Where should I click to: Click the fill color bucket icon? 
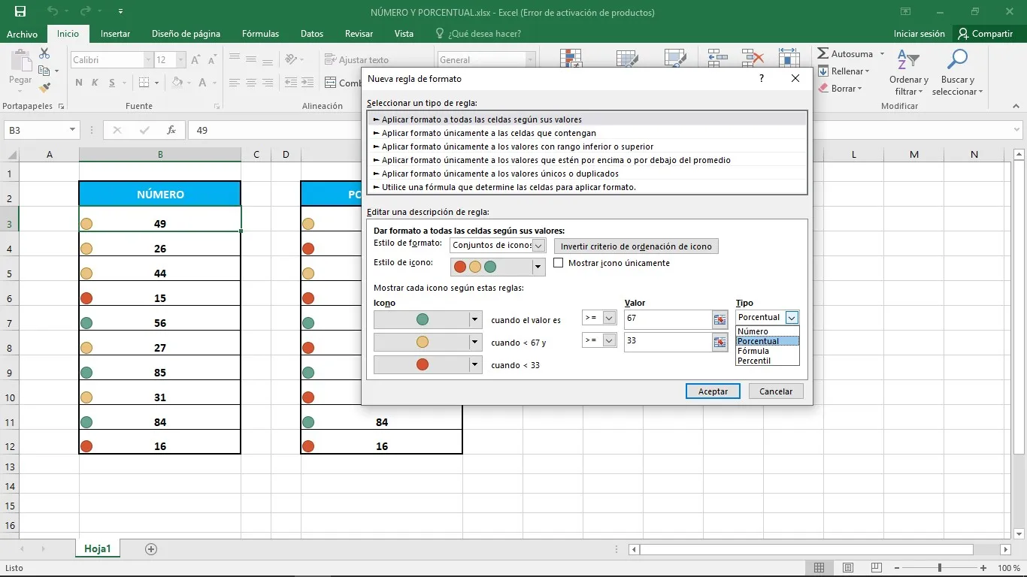click(x=177, y=83)
